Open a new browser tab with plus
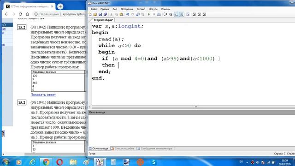 click(60, 6)
